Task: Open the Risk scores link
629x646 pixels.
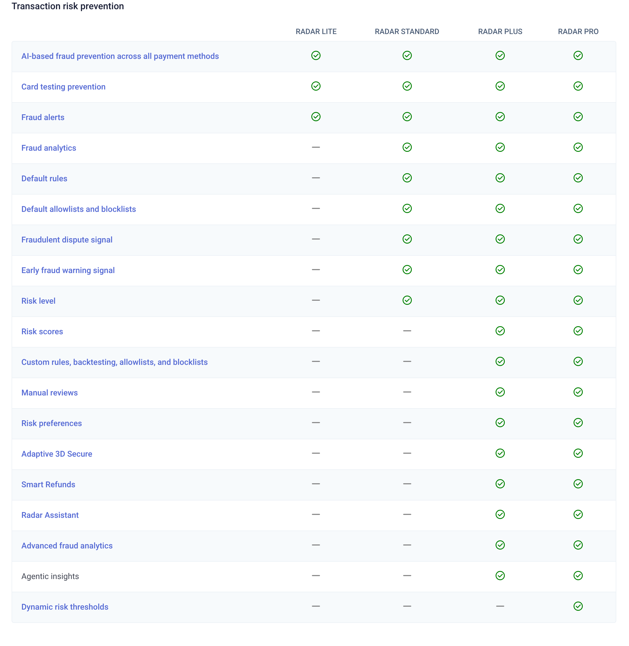Action: pyautogui.click(x=42, y=332)
